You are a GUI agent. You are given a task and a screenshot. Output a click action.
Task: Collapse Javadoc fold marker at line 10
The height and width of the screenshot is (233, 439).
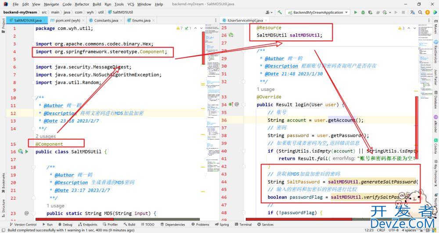coord(34,97)
